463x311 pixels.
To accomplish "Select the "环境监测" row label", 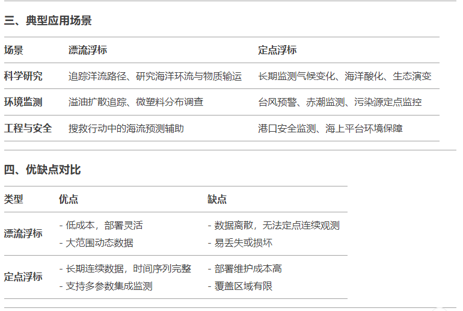I will coord(23,102).
